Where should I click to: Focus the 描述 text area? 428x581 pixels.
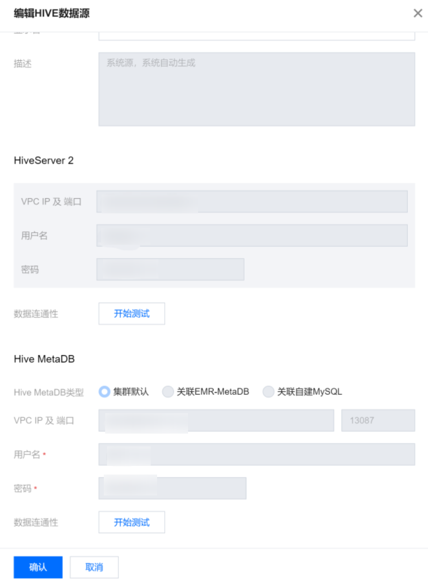256,89
